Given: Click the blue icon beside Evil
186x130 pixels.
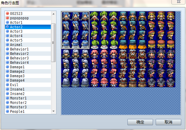Looking at the screenshot, I should 7,85.
